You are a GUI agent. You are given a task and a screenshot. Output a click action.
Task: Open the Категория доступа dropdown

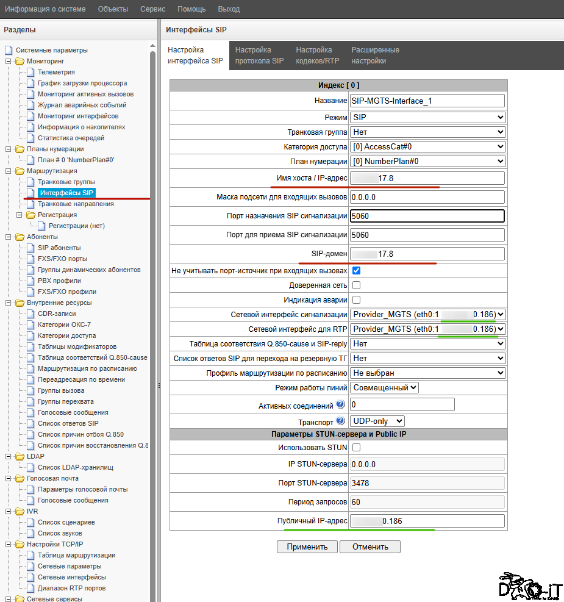click(428, 146)
